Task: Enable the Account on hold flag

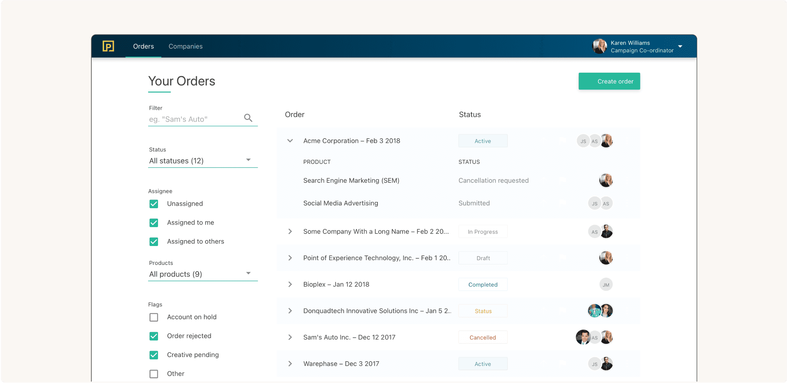Action: coord(154,317)
